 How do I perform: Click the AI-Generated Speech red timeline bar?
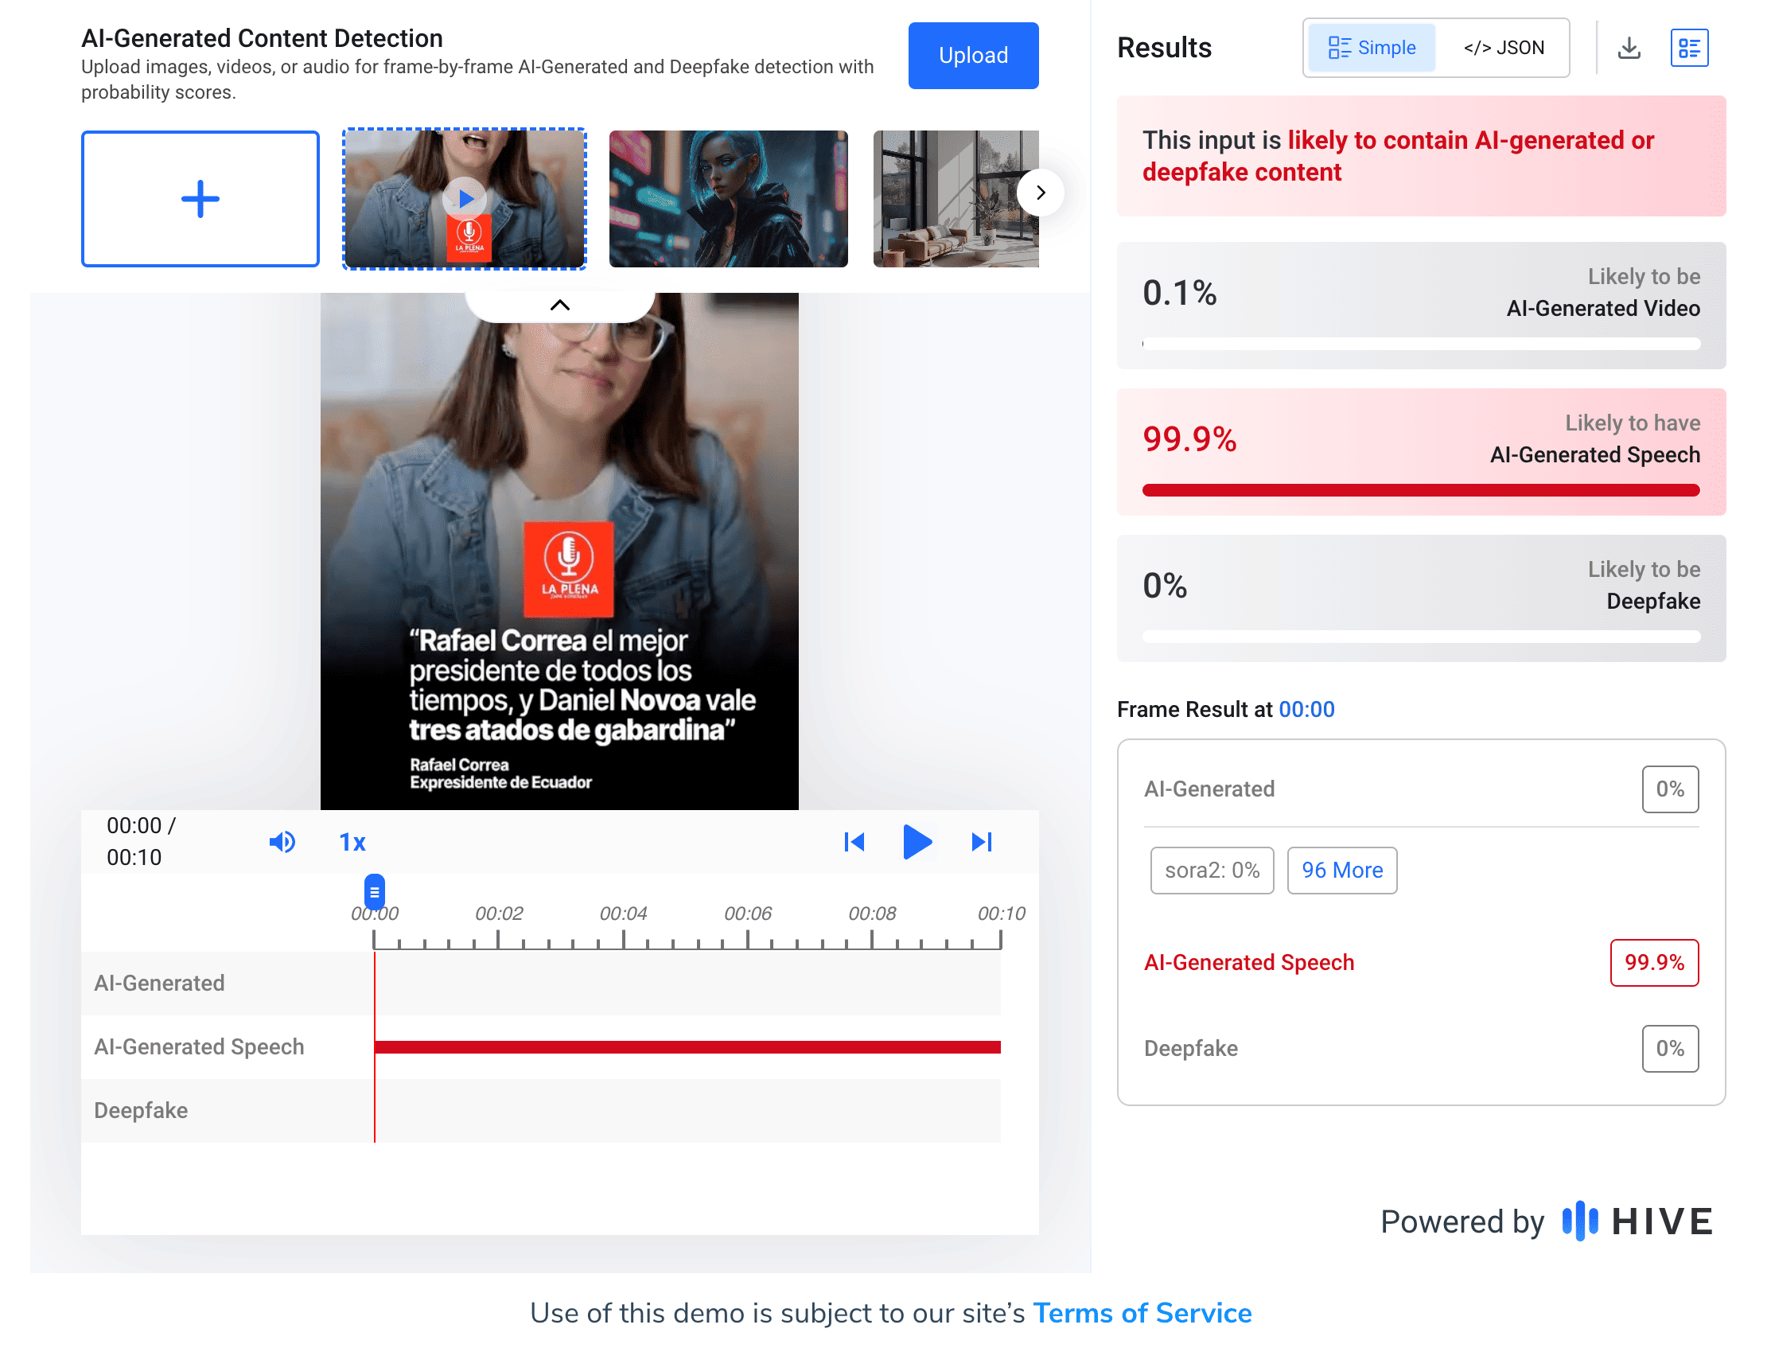(x=687, y=1046)
